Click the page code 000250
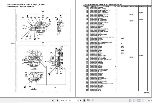 146,93
